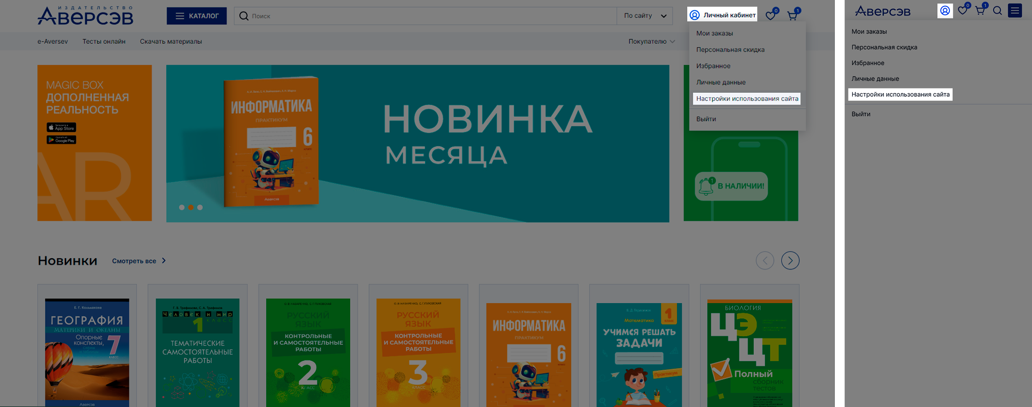The width and height of the screenshot is (1032, 407).
Task: Open shopping cart icon in desktop header
Action: pyautogui.click(x=793, y=16)
